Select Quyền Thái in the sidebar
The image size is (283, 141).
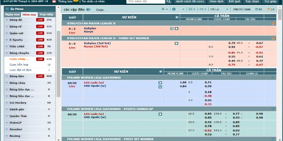click(30, 116)
